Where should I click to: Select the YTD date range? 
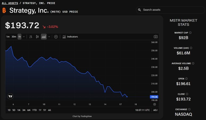coord(35,110)
